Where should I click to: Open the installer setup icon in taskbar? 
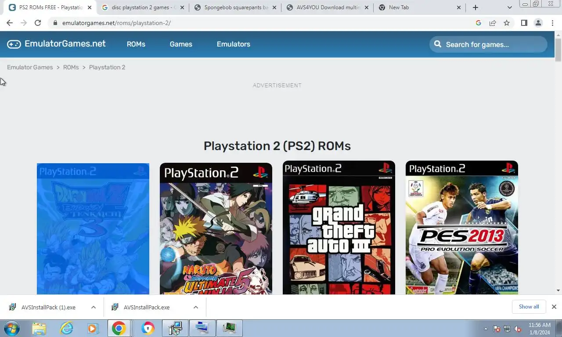(x=175, y=328)
